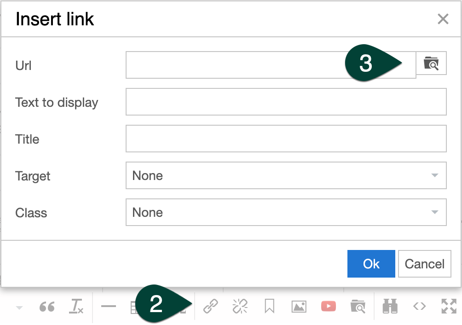This screenshot has width=462, height=325.
Task: Cancel the Insert link dialog
Action: pos(424,264)
